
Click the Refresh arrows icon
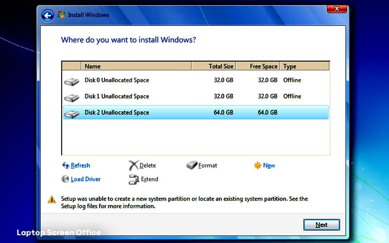point(66,165)
